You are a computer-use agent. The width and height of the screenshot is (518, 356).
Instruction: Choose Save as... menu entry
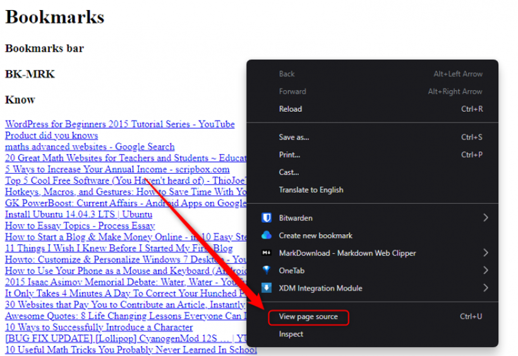coord(294,137)
